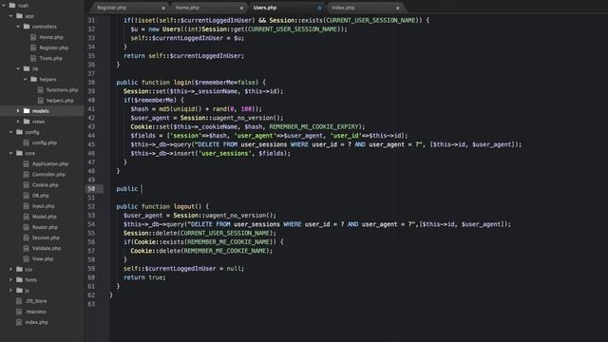Viewport: 608px width, 342px height.
Task: Click the functions.php file icon
Action: [41, 90]
